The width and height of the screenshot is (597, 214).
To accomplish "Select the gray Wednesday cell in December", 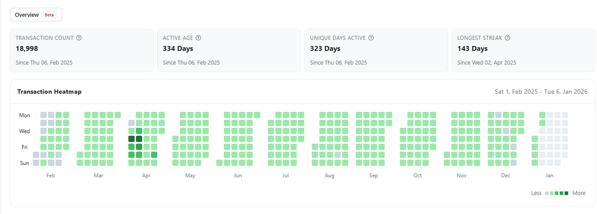I will (506, 131).
